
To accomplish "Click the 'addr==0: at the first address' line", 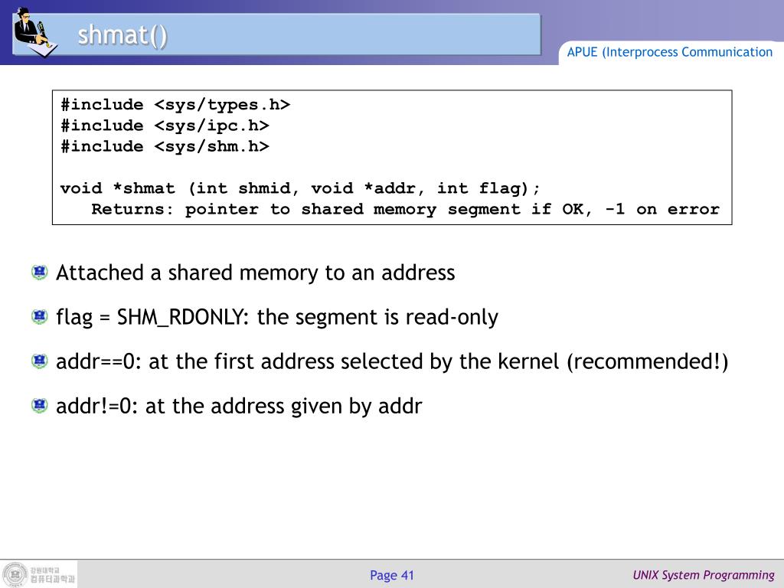I will pyautogui.click(x=392, y=361).
